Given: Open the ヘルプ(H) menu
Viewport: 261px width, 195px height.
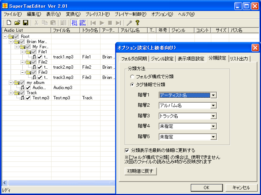Looking at the screenshot, I should point(186,14).
